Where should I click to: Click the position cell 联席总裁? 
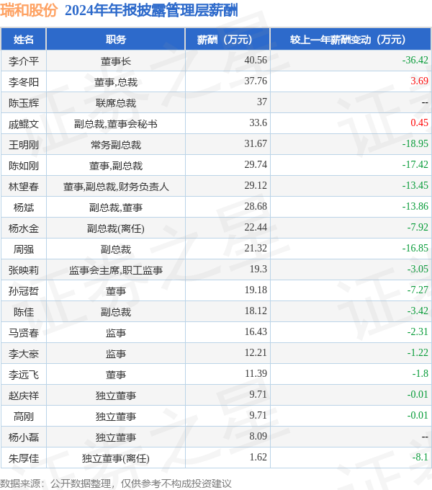(x=116, y=103)
